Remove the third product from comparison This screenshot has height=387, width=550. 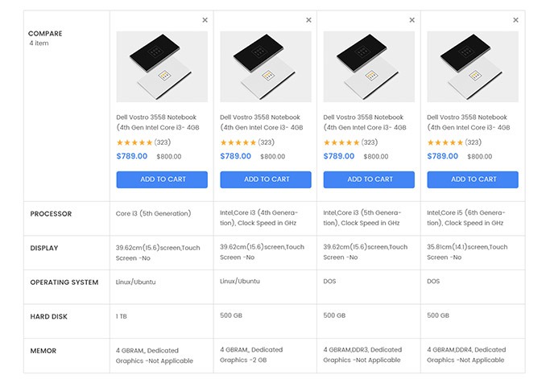coord(412,20)
